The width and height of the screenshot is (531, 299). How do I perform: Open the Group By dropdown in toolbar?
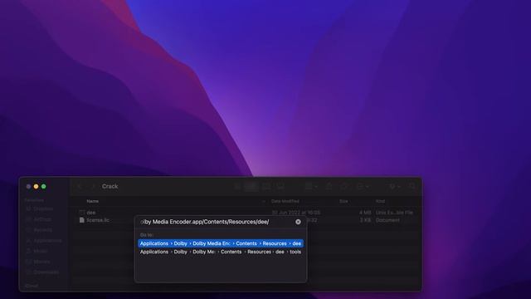[311, 186]
